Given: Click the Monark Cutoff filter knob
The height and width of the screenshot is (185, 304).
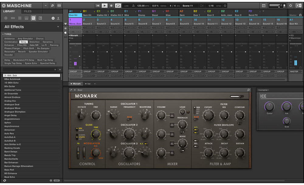Looking at the screenshot, I should [208, 115].
